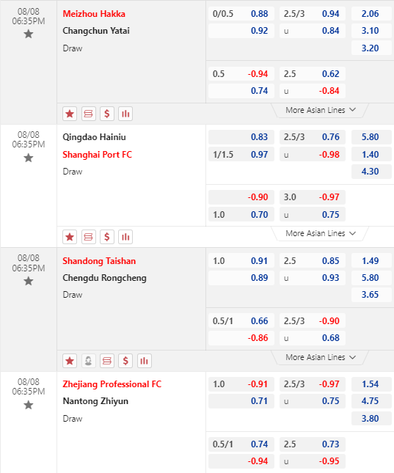Expand More Asian Lines for Meizhou Hakka match
The image size is (394, 473).
(x=321, y=110)
